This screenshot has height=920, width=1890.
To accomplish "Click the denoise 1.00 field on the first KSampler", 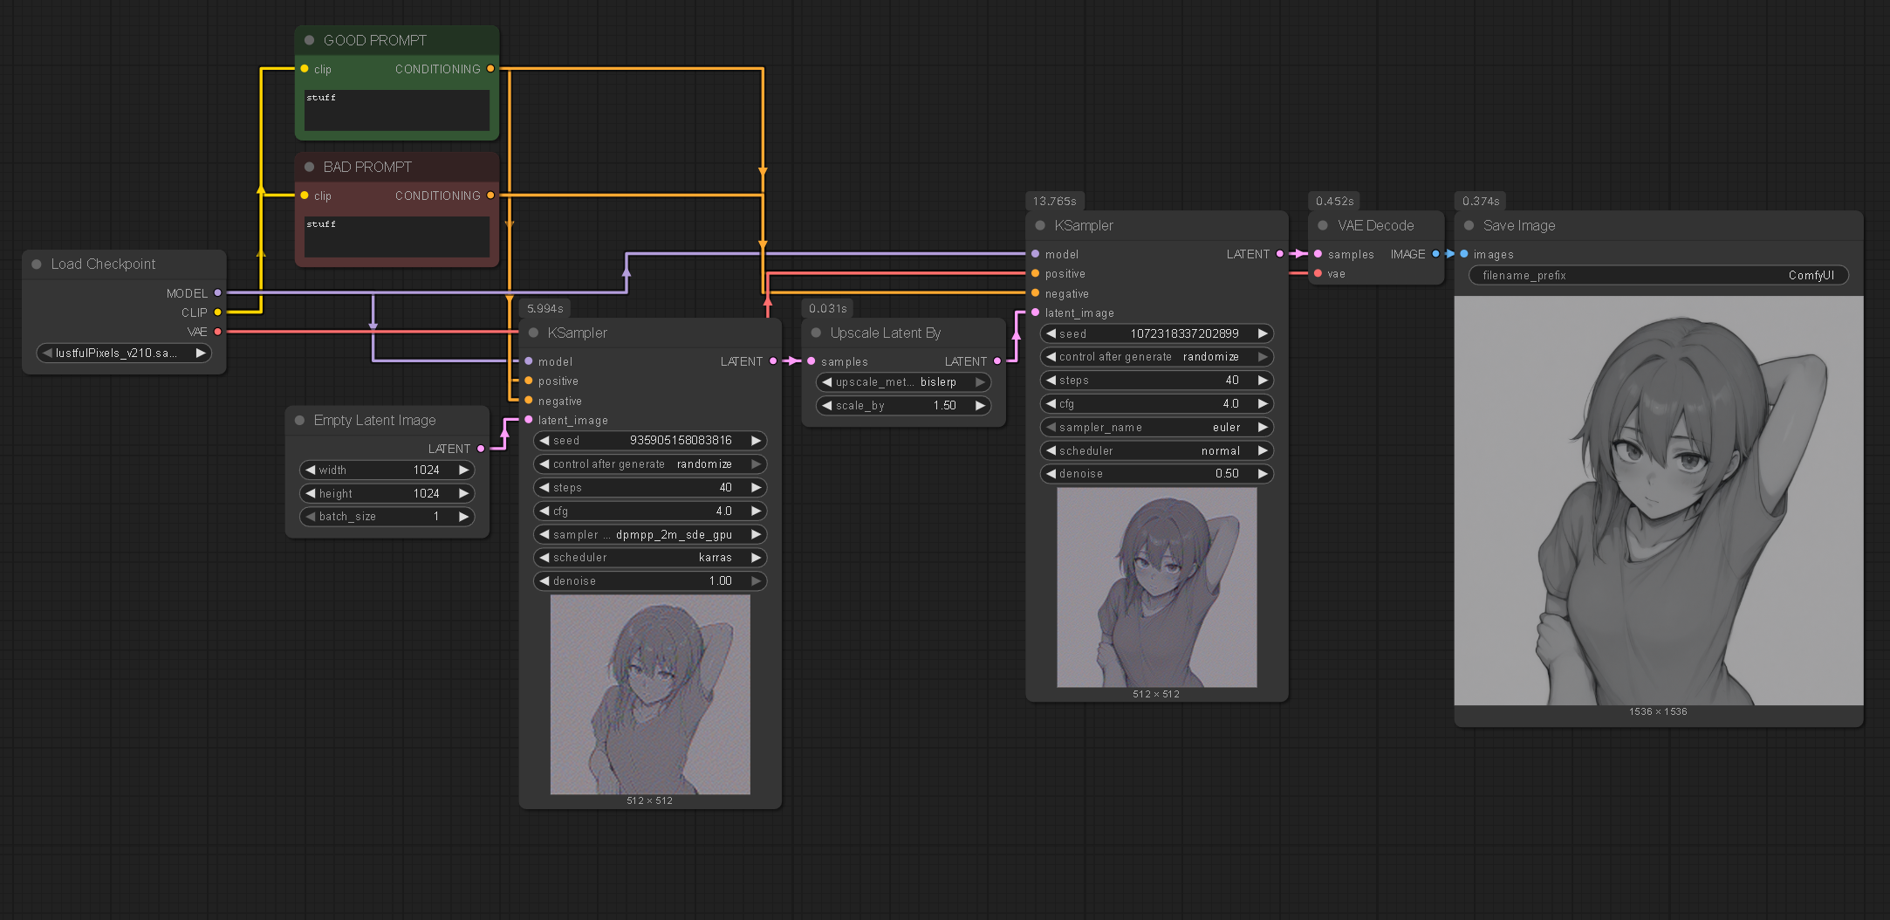I will tap(650, 580).
